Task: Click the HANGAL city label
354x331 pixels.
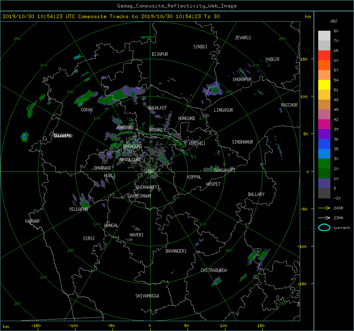Action: click(111, 226)
